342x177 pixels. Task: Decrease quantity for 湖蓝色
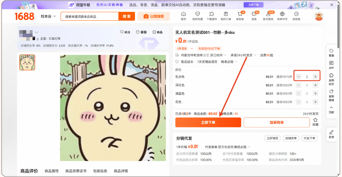click(299, 93)
